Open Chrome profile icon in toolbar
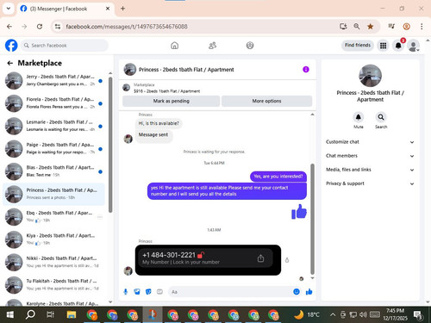 coord(406,27)
